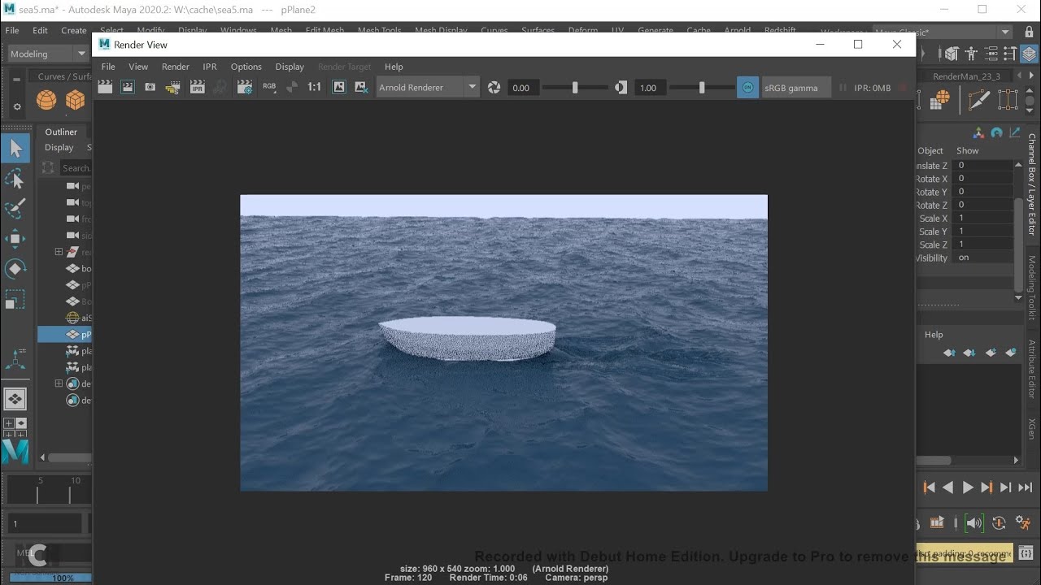Activate the Scale tool in toolbox
This screenshot has height=585, width=1041.
pyautogui.click(x=15, y=299)
